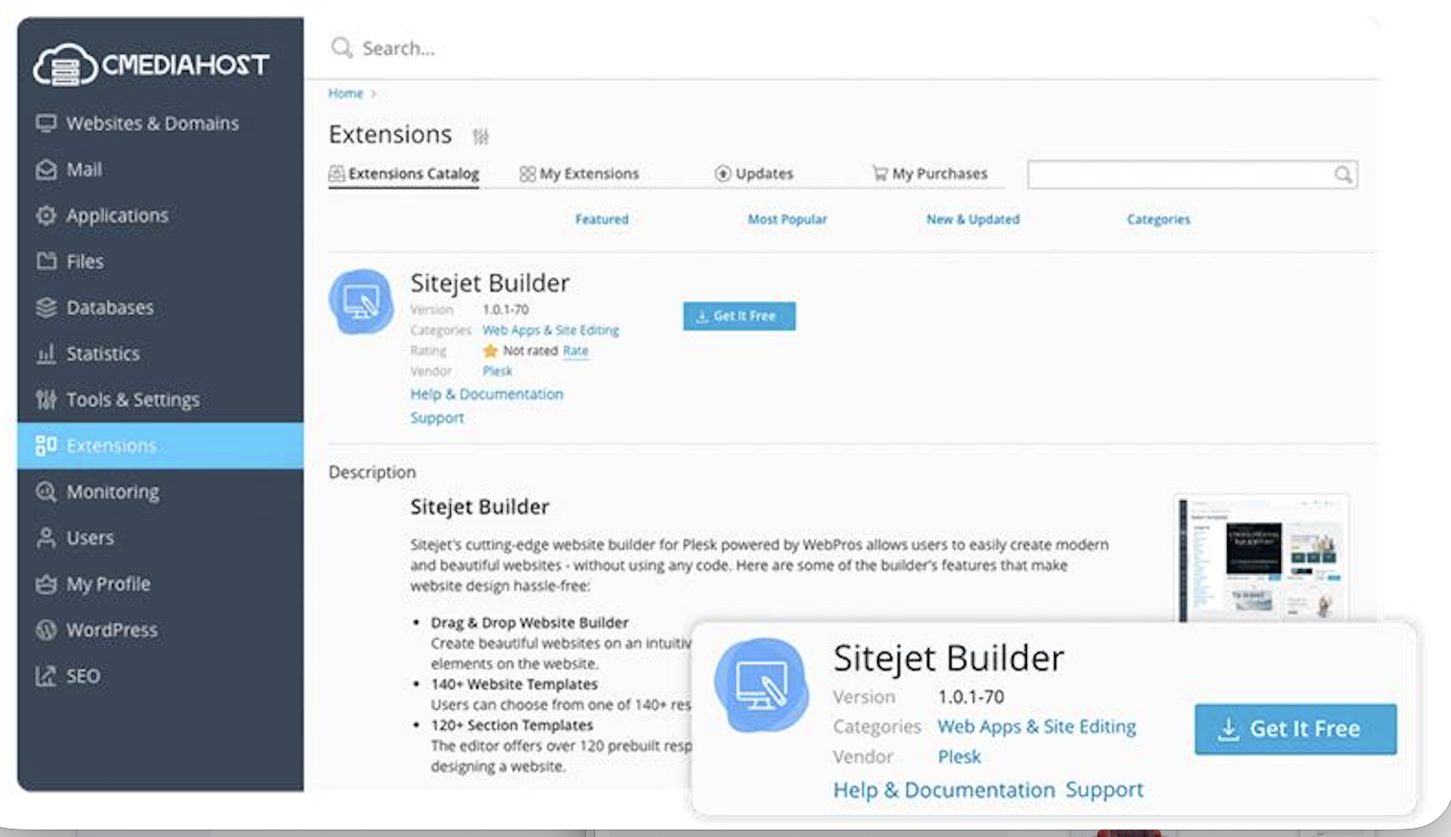1451x837 pixels.
Task: Click the SEO chart icon
Action: [x=46, y=676]
